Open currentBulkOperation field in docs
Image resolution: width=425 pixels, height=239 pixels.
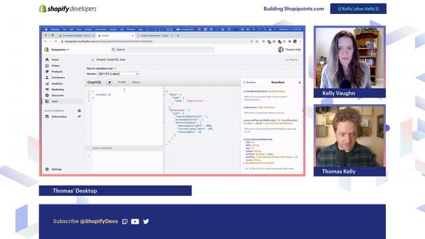[x=255, y=92]
